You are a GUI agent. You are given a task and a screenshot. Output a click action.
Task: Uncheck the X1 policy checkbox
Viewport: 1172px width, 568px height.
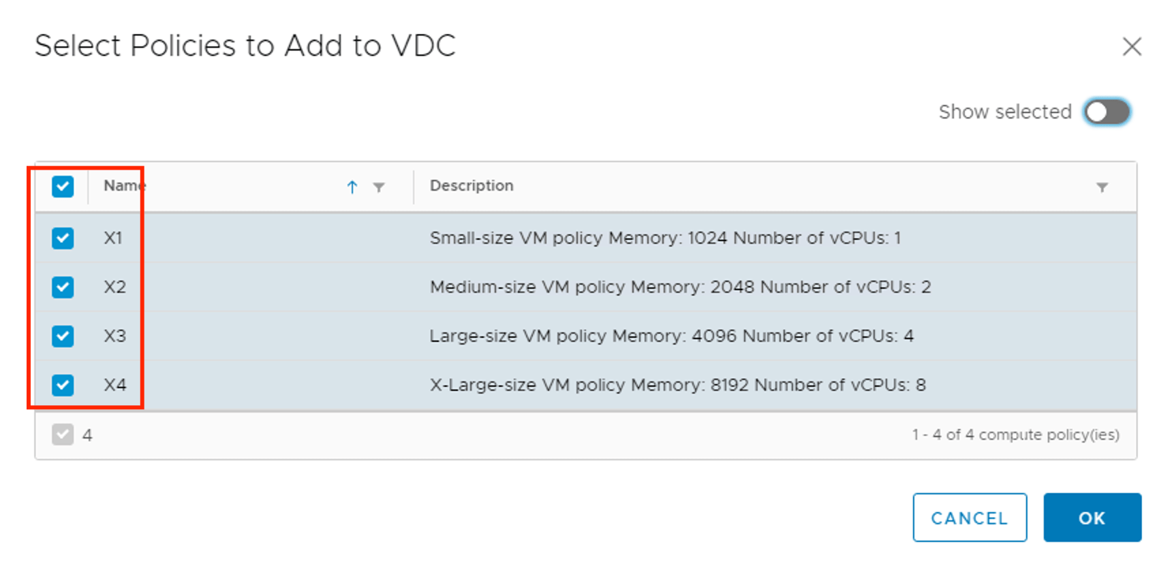[x=63, y=238]
